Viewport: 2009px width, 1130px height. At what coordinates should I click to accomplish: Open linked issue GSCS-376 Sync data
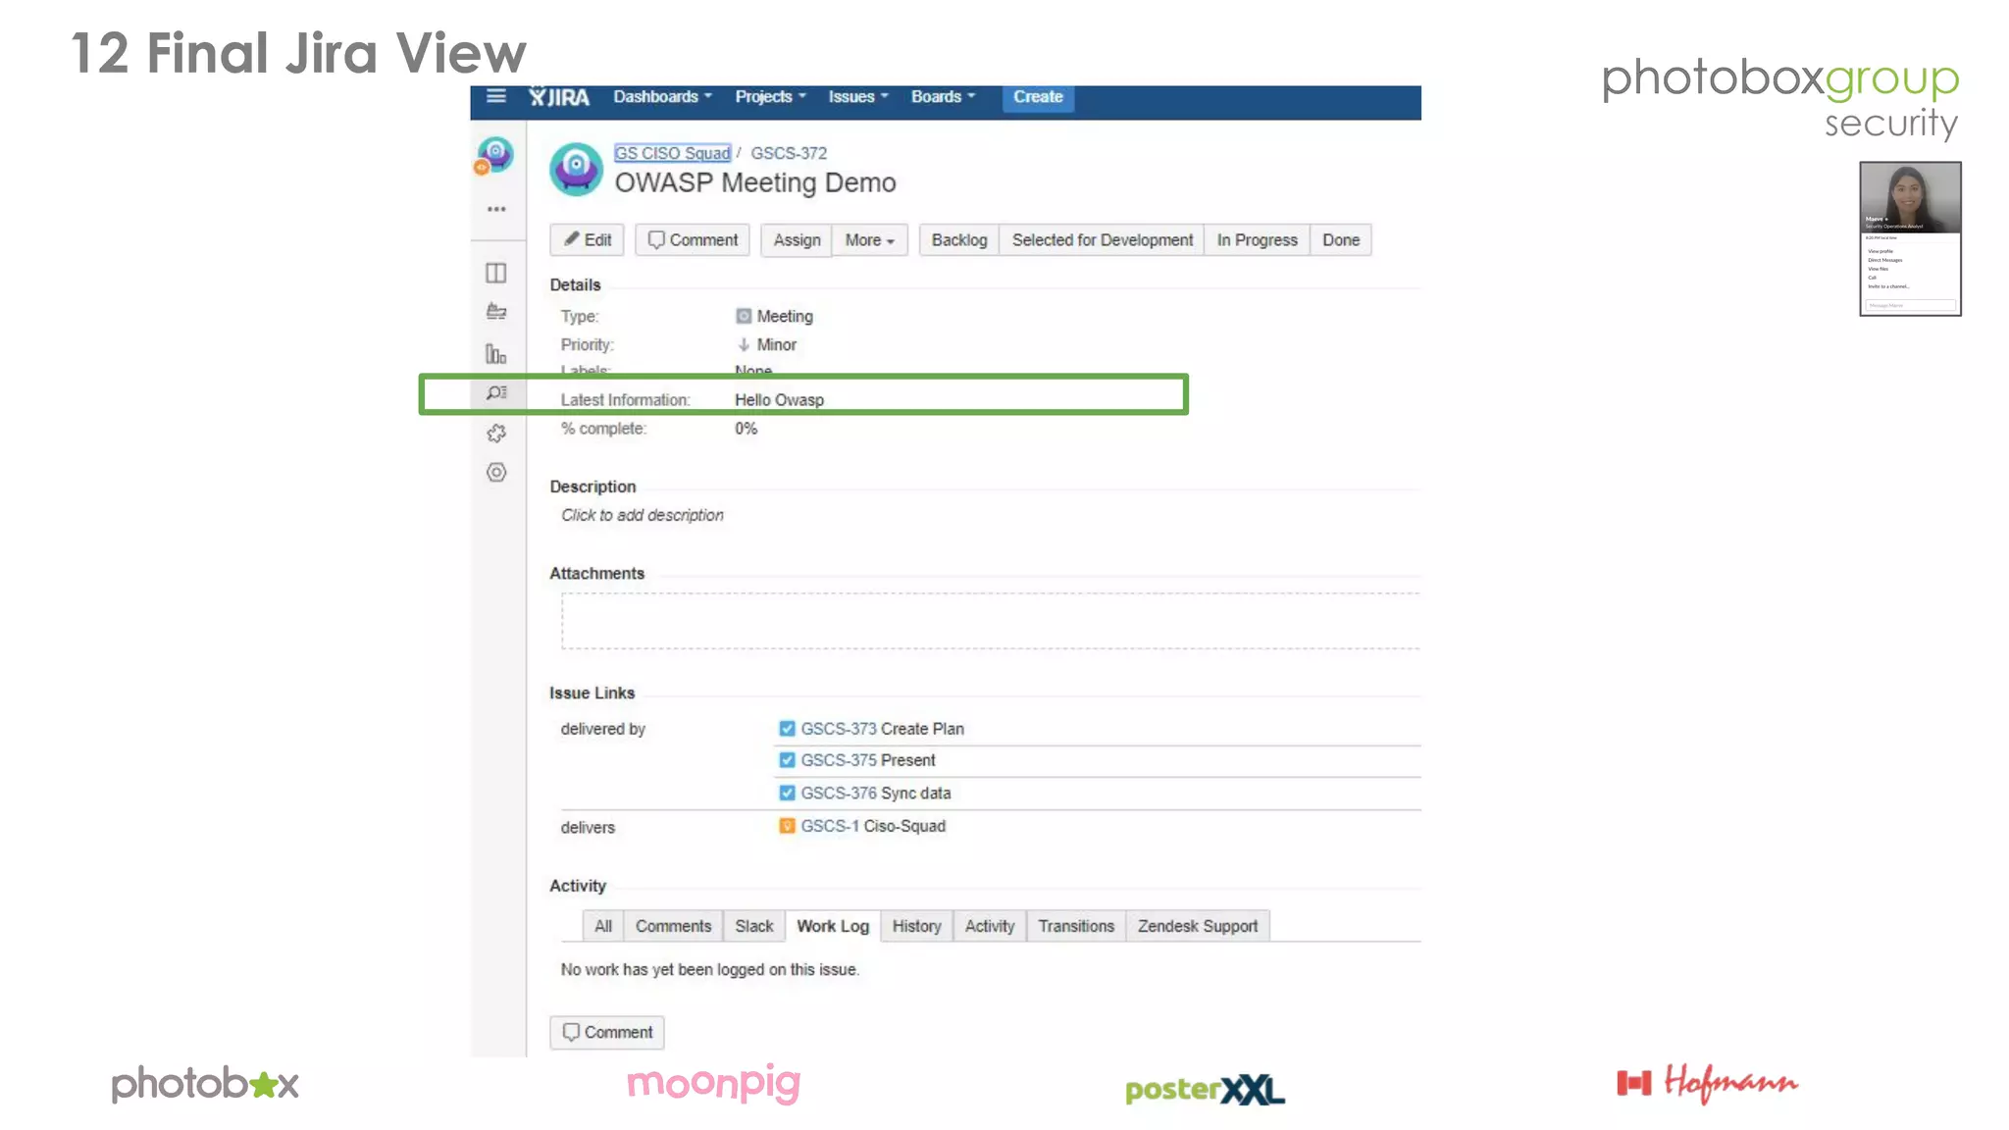point(876,793)
